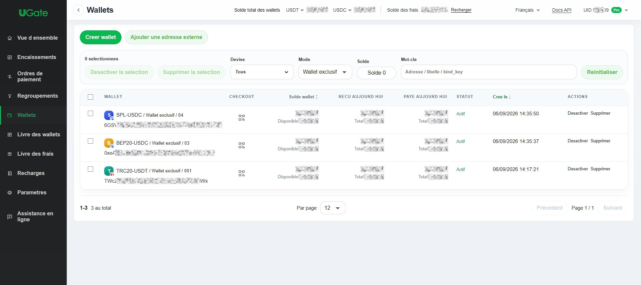Click the TRC20-USDT token icon

pyautogui.click(x=109, y=171)
